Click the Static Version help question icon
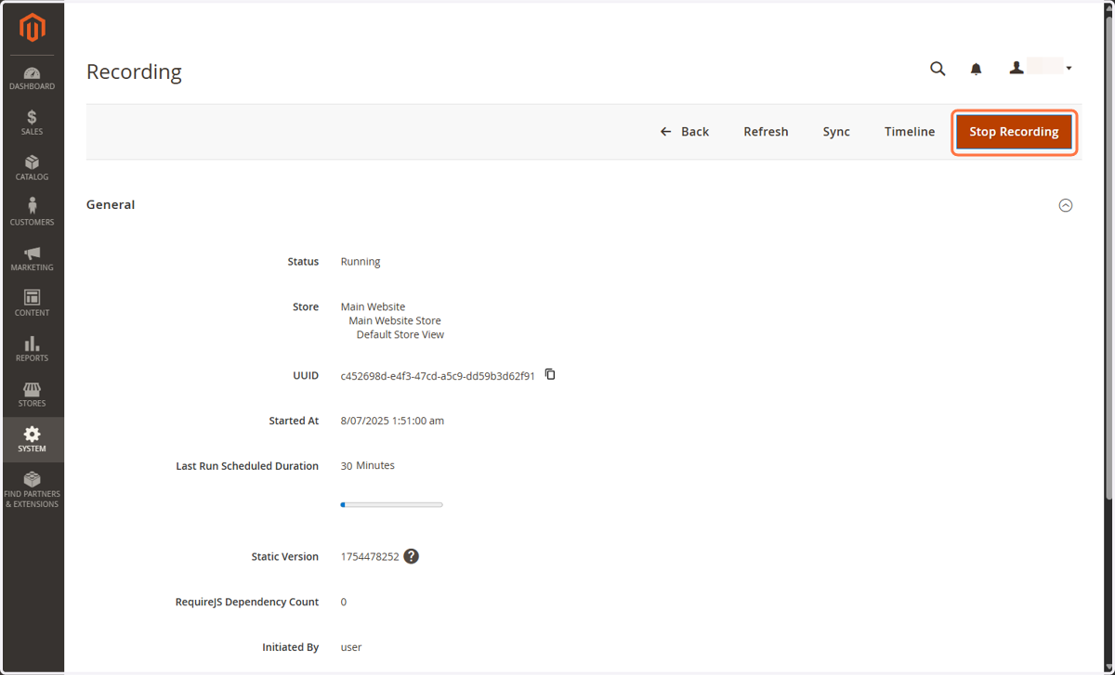Viewport: 1115px width, 675px height. (412, 556)
